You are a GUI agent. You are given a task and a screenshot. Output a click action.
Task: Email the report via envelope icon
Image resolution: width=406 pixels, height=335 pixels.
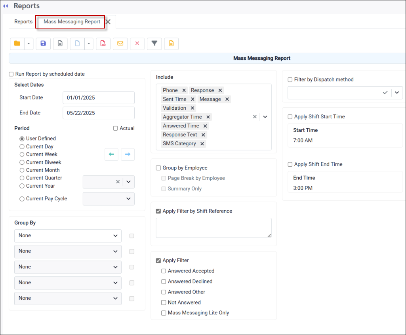pos(120,44)
